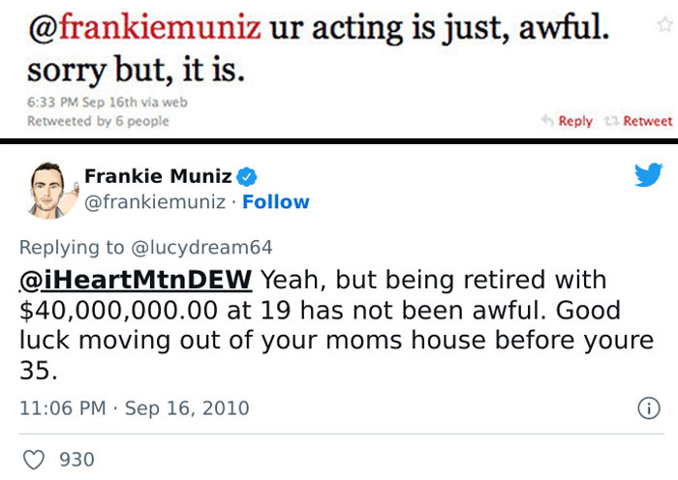Click the 930 likes count
The image size is (678, 480).
click(x=77, y=459)
